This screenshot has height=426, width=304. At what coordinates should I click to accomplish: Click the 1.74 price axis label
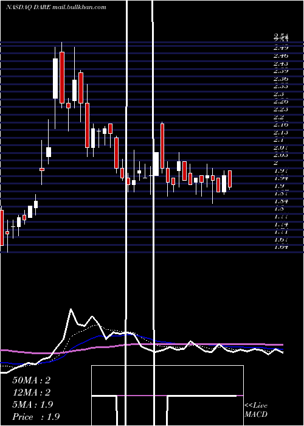pyautogui.click(x=281, y=225)
